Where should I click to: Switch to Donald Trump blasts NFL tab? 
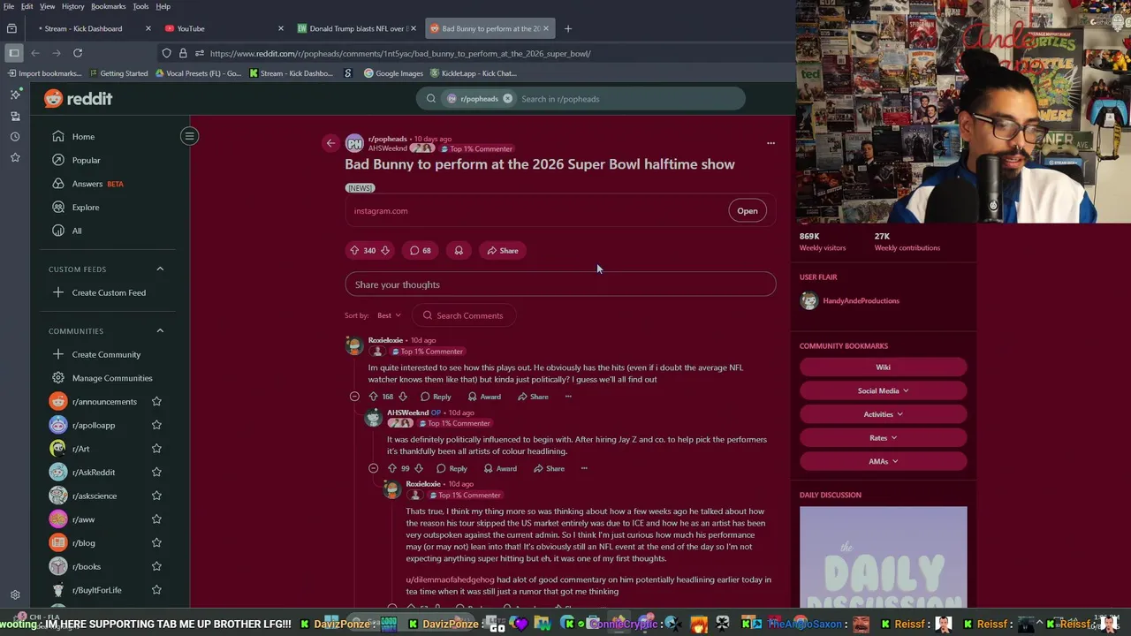pyautogui.click(x=358, y=28)
